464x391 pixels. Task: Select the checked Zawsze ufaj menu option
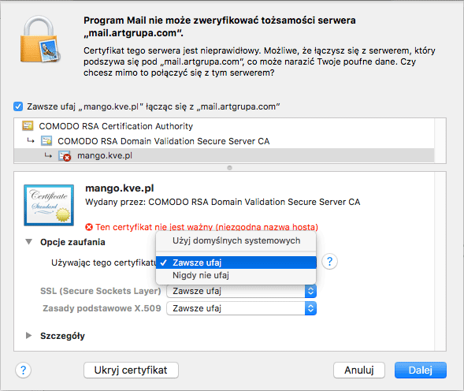click(x=236, y=263)
